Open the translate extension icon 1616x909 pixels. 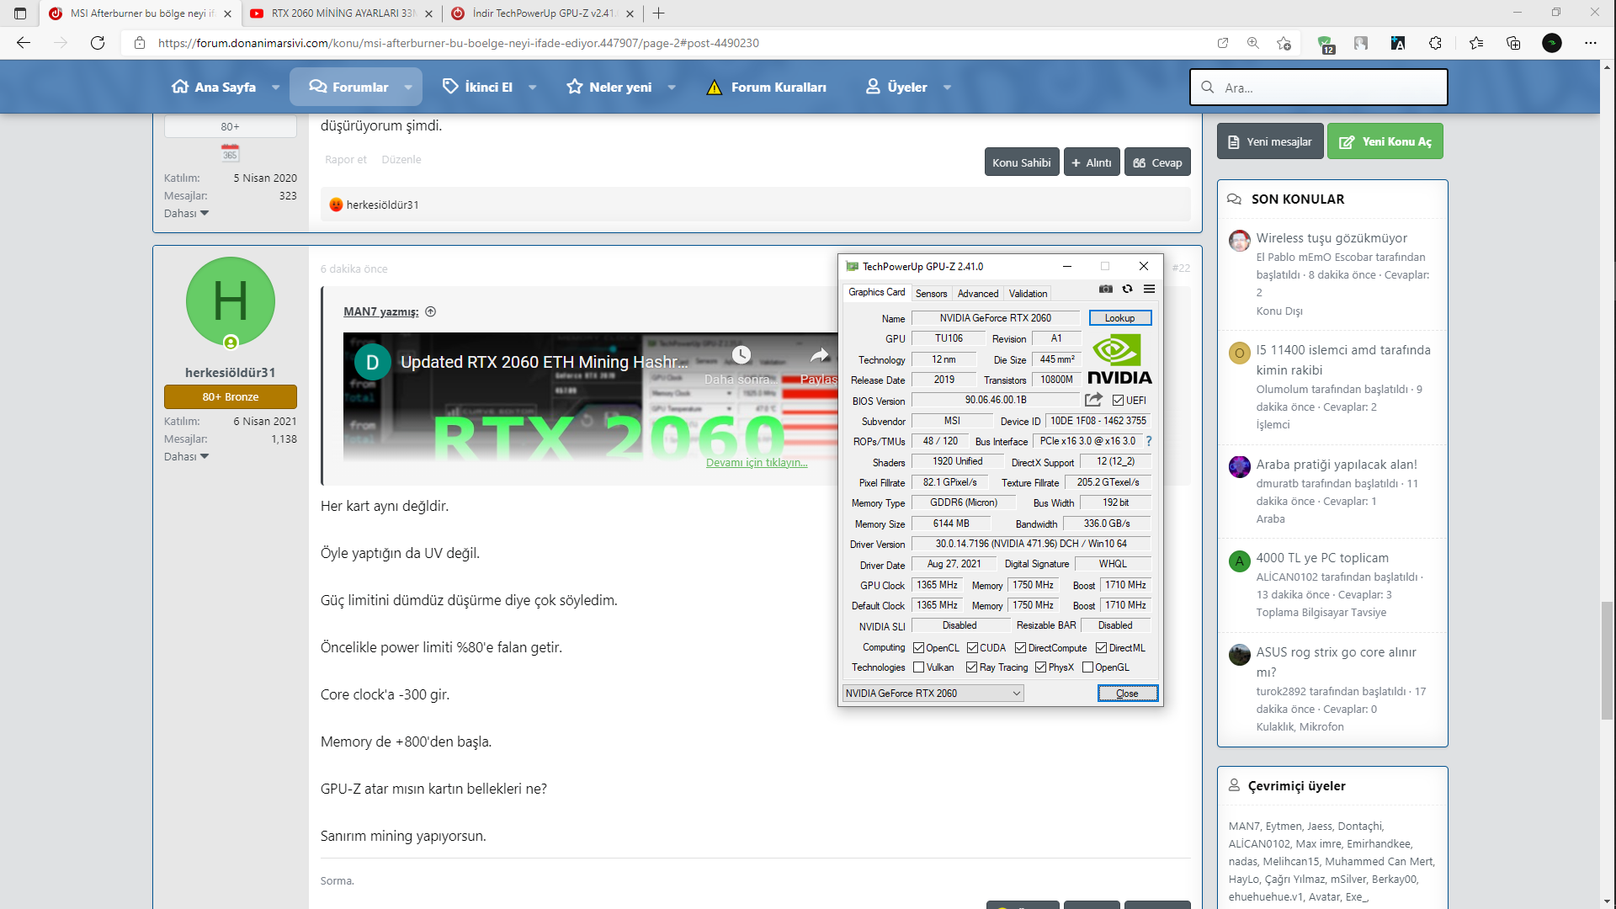(1398, 43)
